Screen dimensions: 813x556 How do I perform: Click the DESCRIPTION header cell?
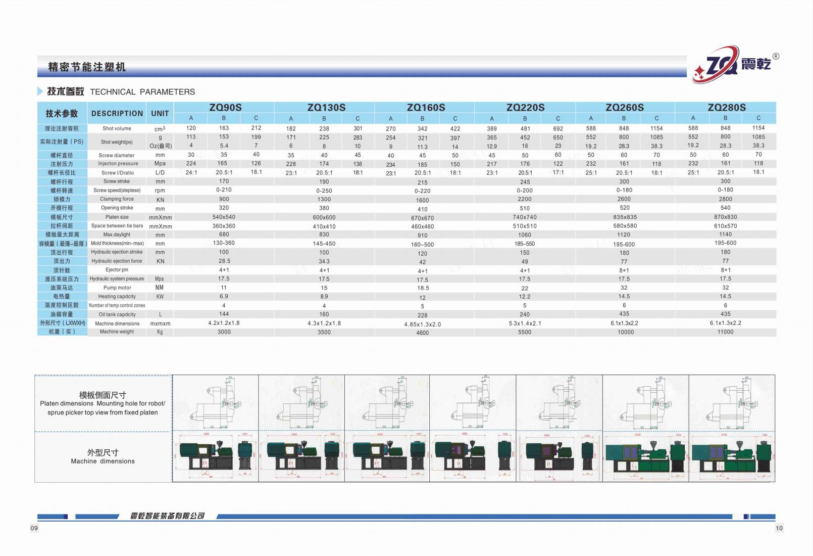(x=117, y=113)
